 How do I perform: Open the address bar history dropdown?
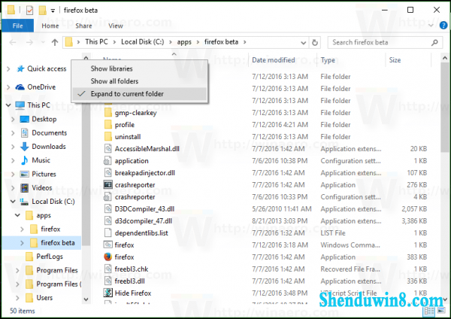pos(303,43)
